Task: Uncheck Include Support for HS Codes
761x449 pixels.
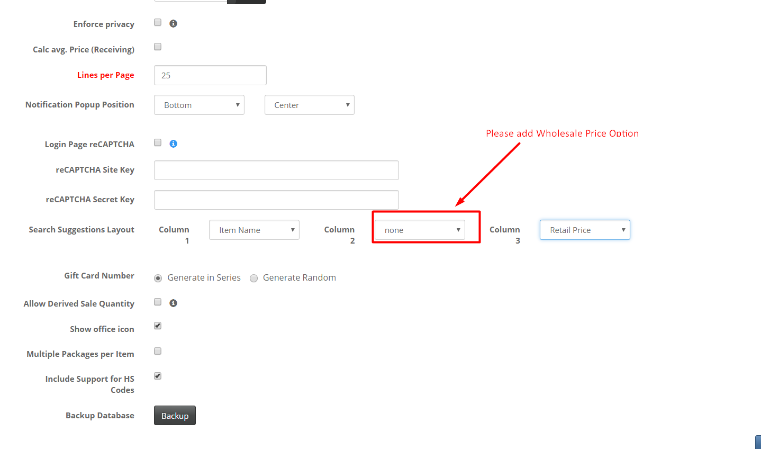Action: pos(157,375)
